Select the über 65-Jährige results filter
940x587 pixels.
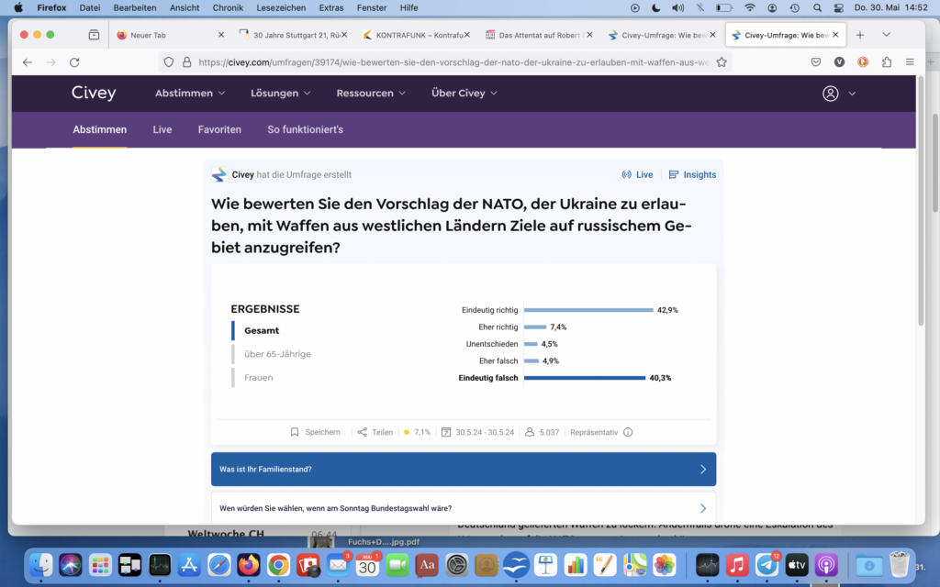click(277, 354)
